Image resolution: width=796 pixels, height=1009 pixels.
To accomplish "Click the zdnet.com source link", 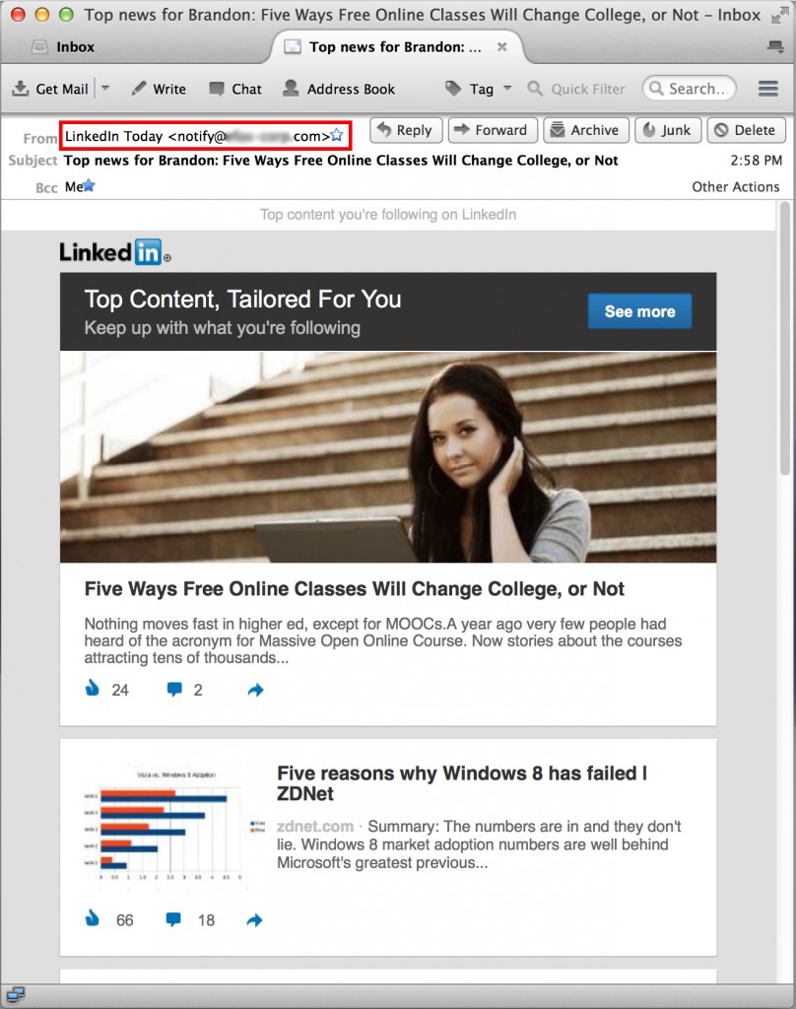I will pos(315,827).
